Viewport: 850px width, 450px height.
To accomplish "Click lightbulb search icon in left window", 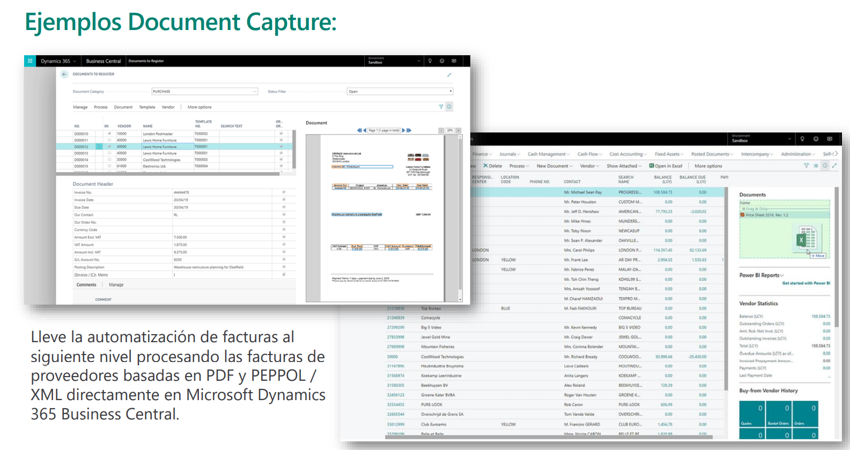I will point(430,61).
